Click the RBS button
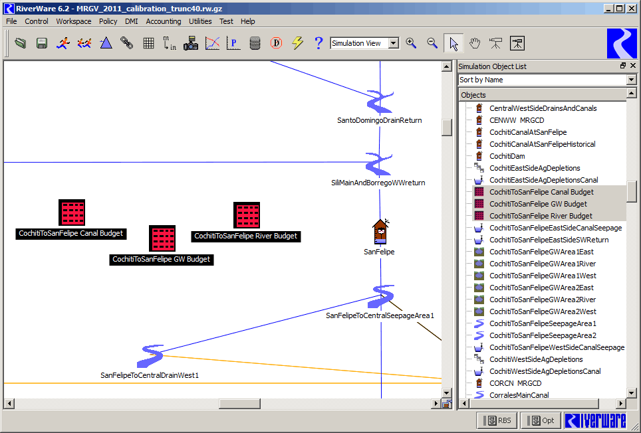This screenshot has width=641, height=433. pyautogui.click(x=497, y=420)
